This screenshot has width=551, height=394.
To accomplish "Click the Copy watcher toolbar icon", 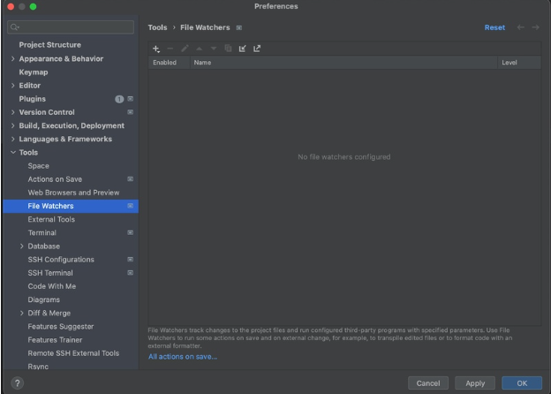I will [x=227, y=49].
